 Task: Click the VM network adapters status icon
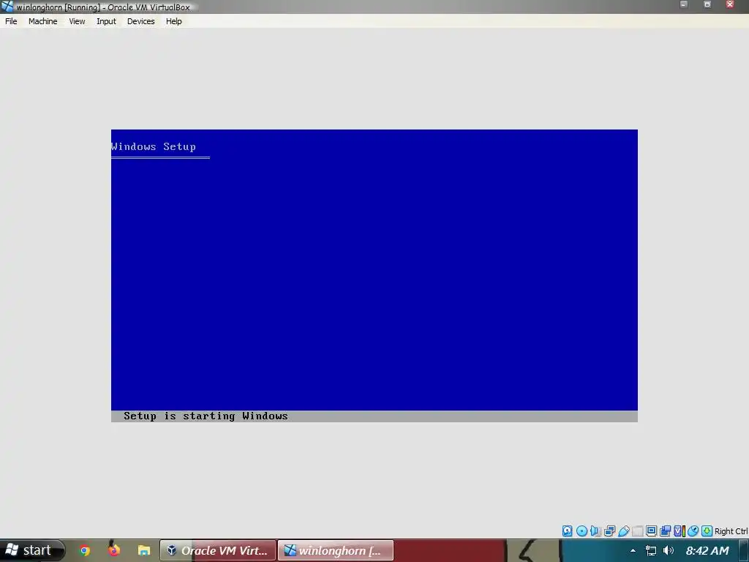(x=609, y=531)
